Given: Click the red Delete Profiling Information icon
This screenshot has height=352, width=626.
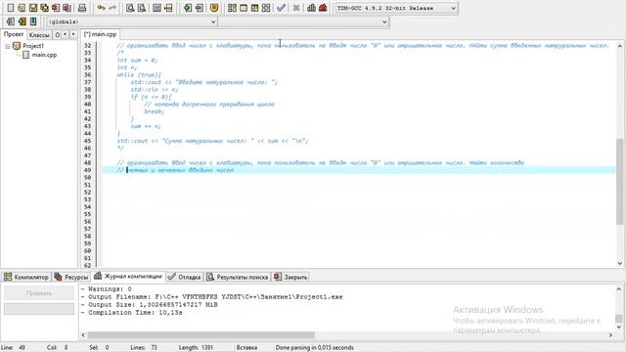Looking at the screenshot, I should pos(323,8).
